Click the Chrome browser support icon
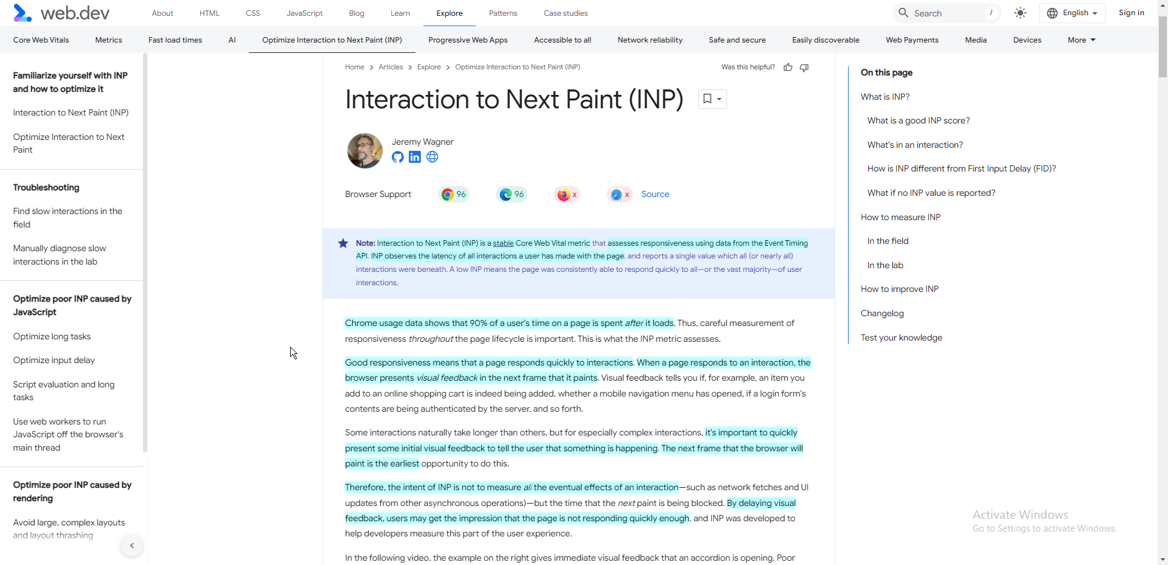The image size is (1168, 565). [x=448, y=194]
